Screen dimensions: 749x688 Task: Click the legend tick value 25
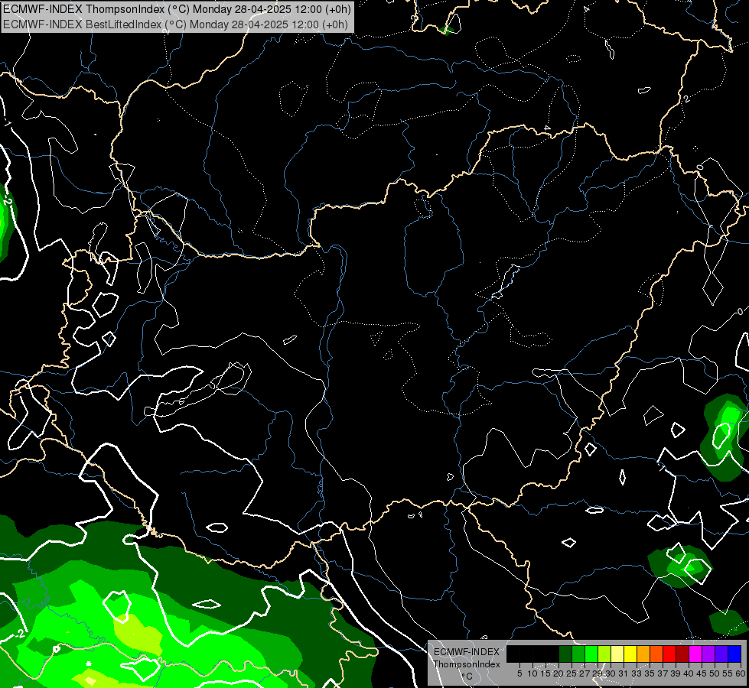pos(572,673)
